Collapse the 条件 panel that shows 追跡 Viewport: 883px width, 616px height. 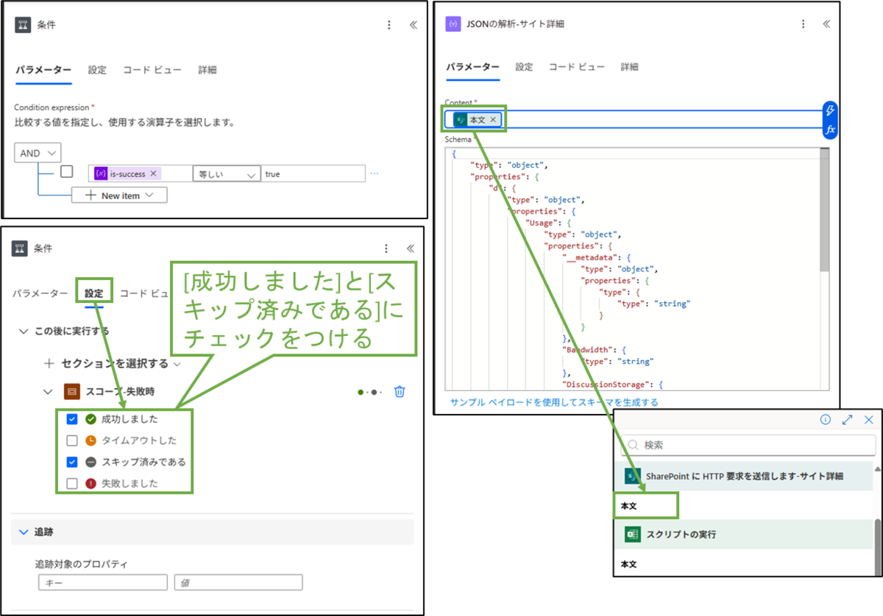[x=410, y=248]
